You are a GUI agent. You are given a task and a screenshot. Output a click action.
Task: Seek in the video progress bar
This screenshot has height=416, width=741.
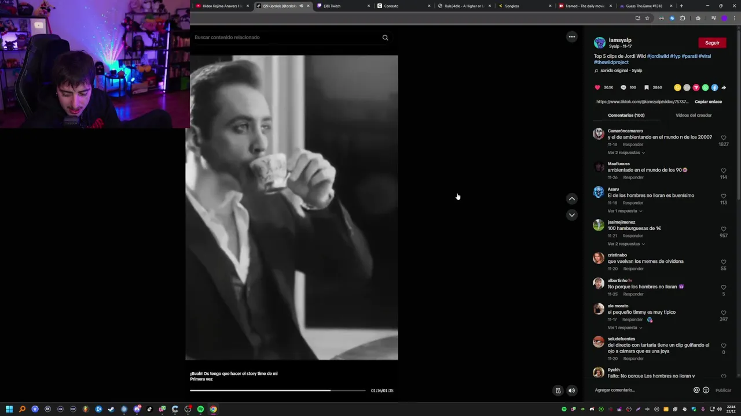278,391
